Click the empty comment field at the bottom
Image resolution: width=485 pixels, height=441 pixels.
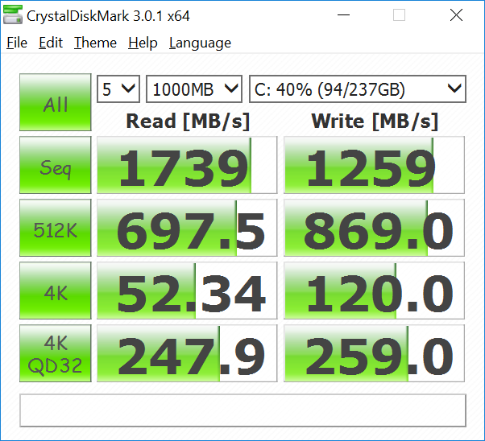coord(242,410)
